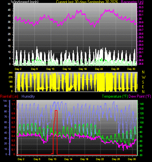152x162 pixels.
Task: Click the 270 degree wind direction tick
Action: coord(10,77)
